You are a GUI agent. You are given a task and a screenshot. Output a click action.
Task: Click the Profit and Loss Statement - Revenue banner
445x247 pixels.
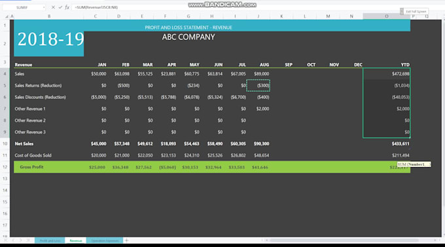(x=188, y=28)
